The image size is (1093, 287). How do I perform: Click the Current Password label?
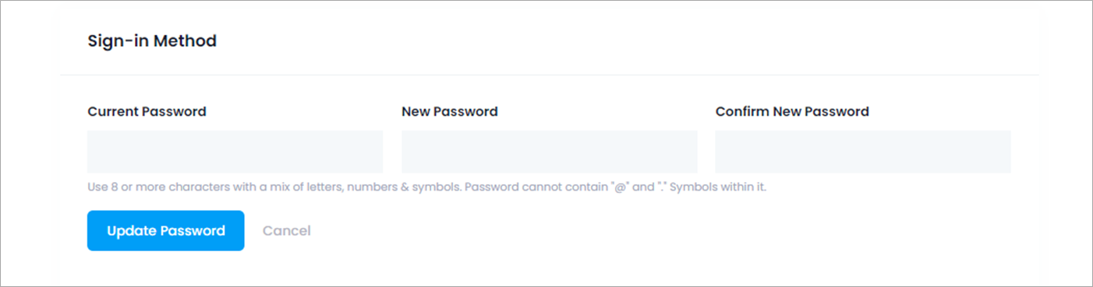pos(147,111)
